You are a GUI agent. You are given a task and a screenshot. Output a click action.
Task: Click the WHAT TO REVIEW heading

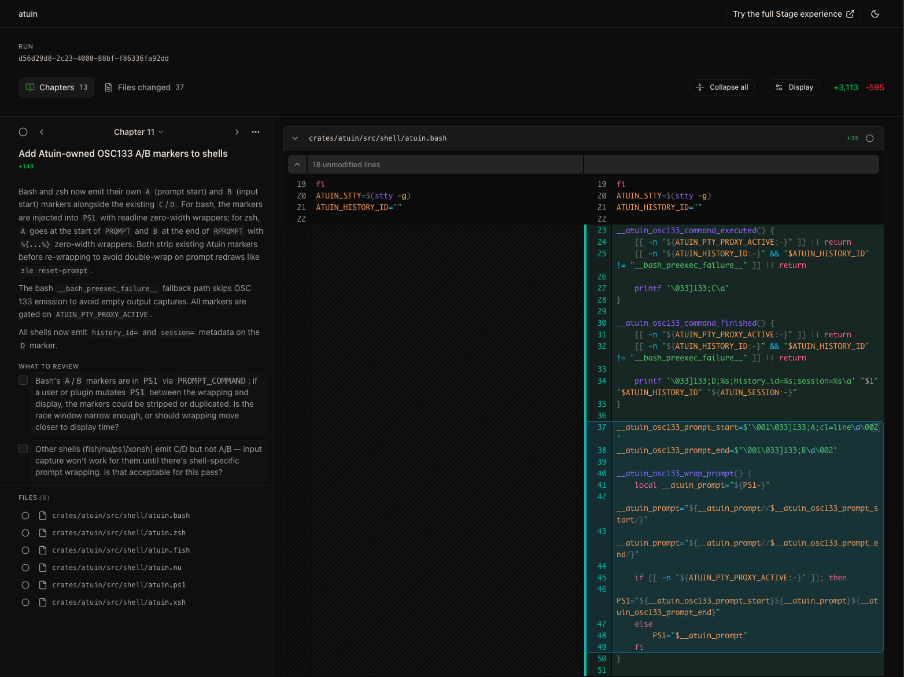click(x=49, y=366)
